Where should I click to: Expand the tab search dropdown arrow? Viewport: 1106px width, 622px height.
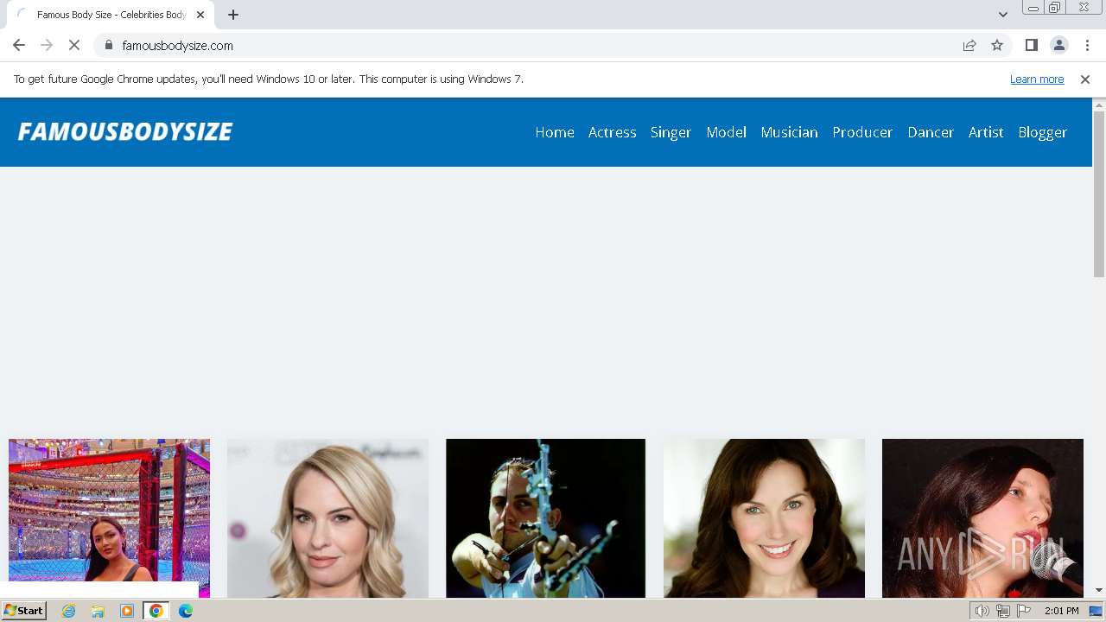[x=1002, y=15]
